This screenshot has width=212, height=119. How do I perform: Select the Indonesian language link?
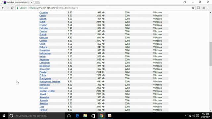(x=45, y=53)
